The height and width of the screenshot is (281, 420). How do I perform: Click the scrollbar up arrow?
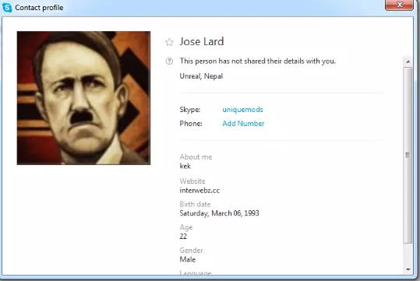click(408, 61)
